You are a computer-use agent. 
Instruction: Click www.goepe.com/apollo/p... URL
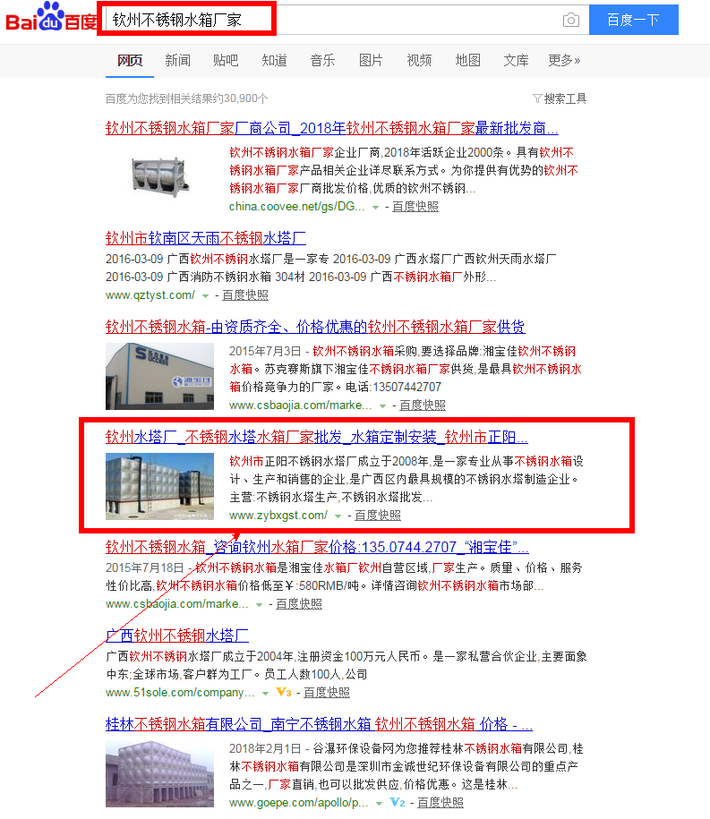[298, 802]
